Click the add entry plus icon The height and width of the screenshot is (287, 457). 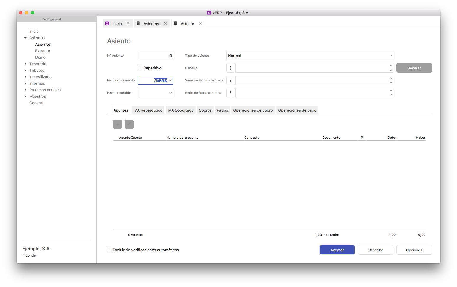coord(117,124)
